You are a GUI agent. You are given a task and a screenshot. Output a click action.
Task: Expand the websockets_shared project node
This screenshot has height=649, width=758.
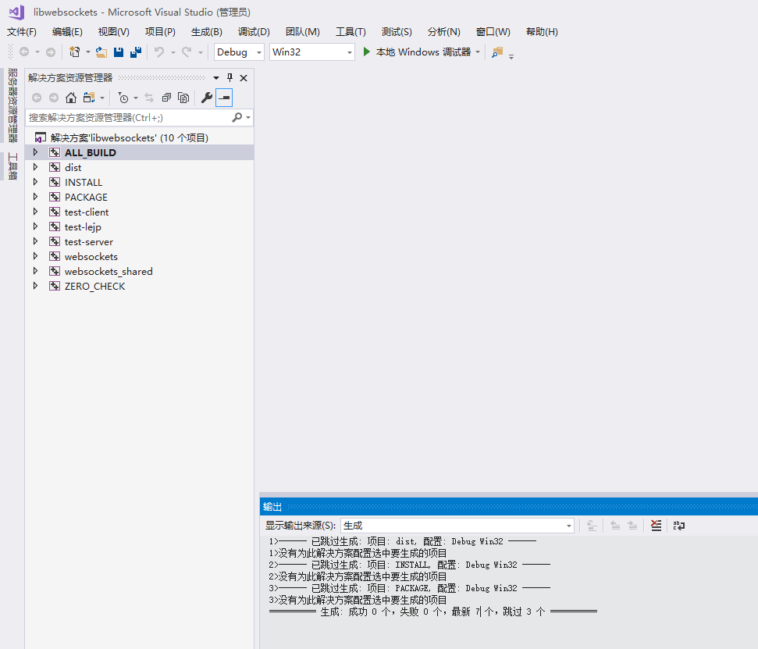tap(35, 271)
